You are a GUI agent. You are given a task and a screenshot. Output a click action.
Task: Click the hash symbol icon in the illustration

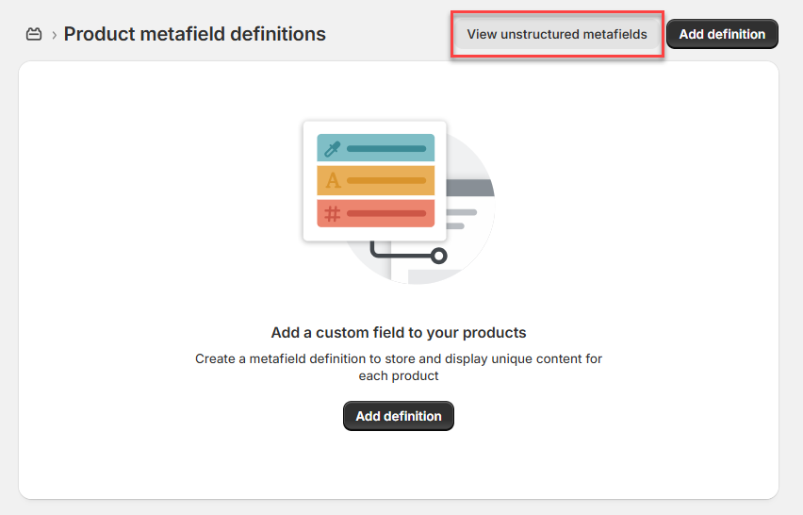coord(332,214)
